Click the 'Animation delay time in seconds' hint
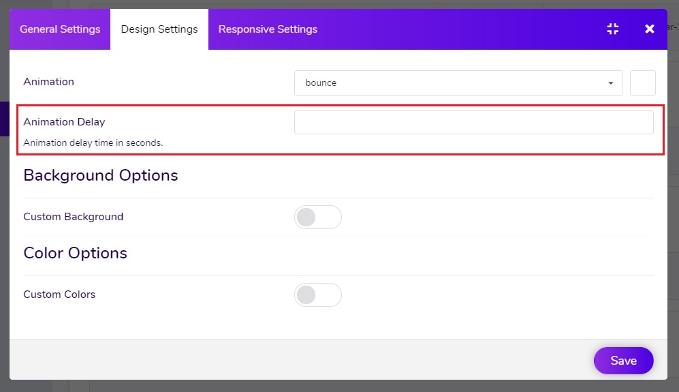 tap(93, 142)
